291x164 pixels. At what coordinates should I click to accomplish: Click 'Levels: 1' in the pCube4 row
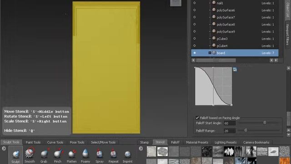pos(268,46)
